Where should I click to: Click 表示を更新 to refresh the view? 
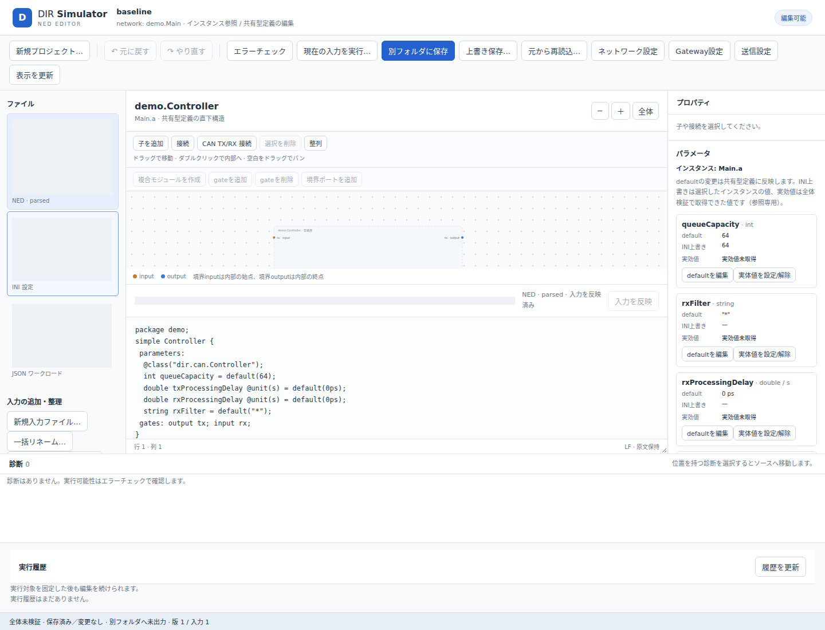(x=34, y=75)
